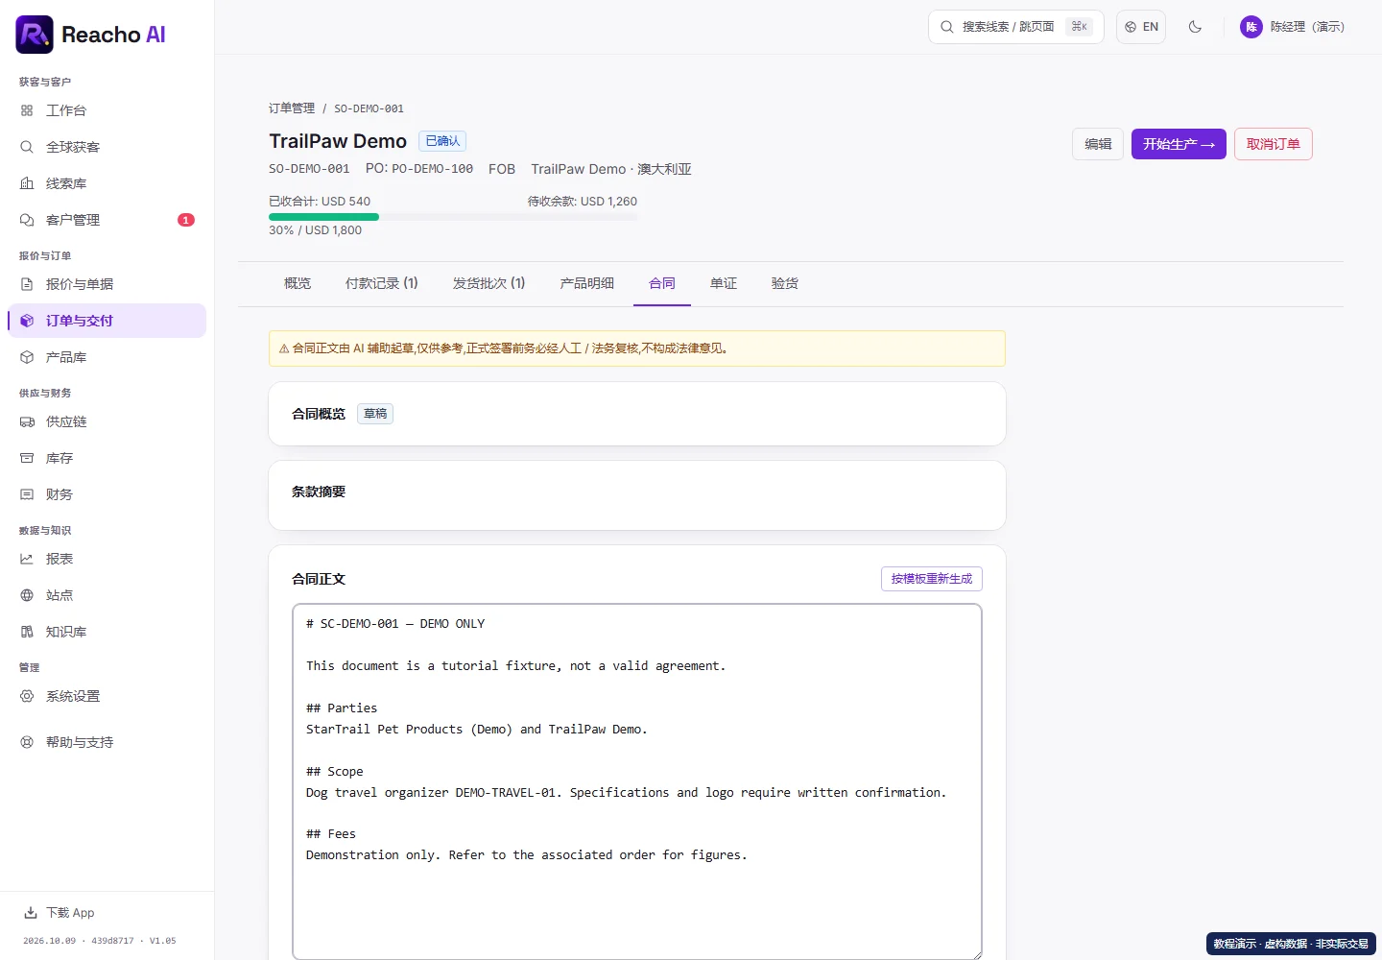Switch to the 单证 tab
1382x960 pixels.
pos(724,283)
